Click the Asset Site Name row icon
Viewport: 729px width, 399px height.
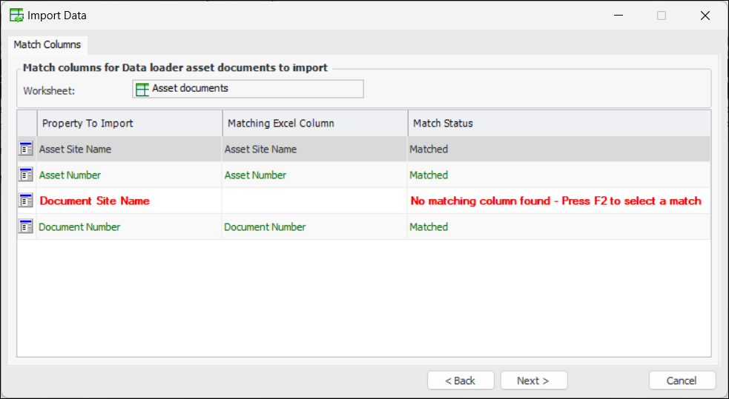tap(27, 149)
